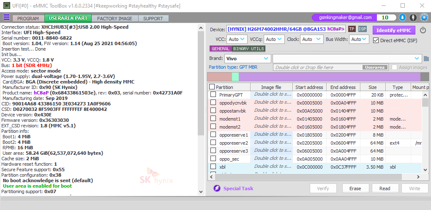Click the gsmkingmaker@gmail.com account badge

(345, 18)
